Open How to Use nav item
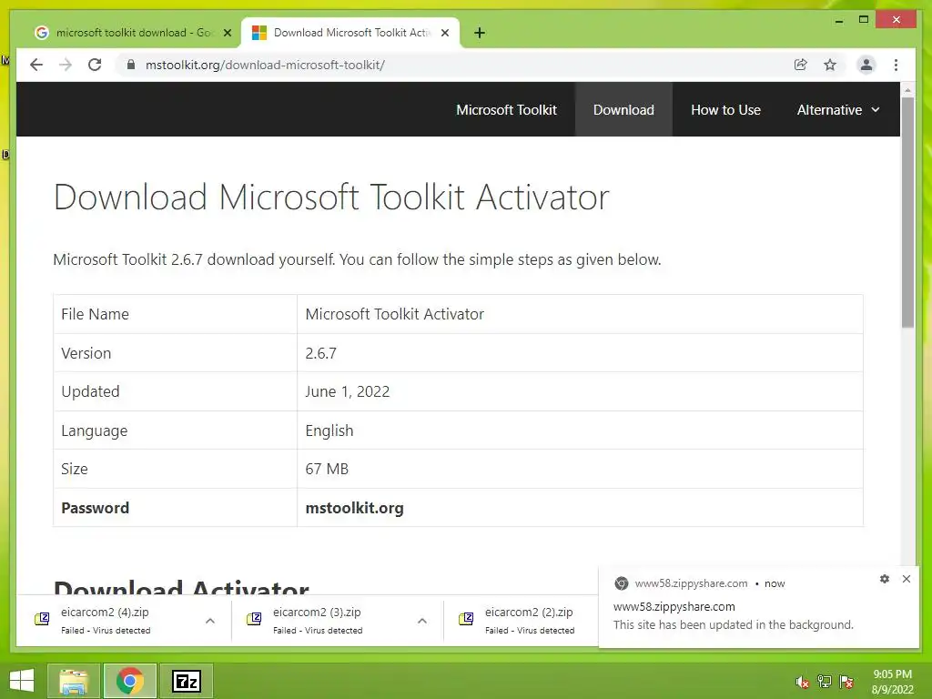Viewport: 932px width, 699px height. point(725,110)
